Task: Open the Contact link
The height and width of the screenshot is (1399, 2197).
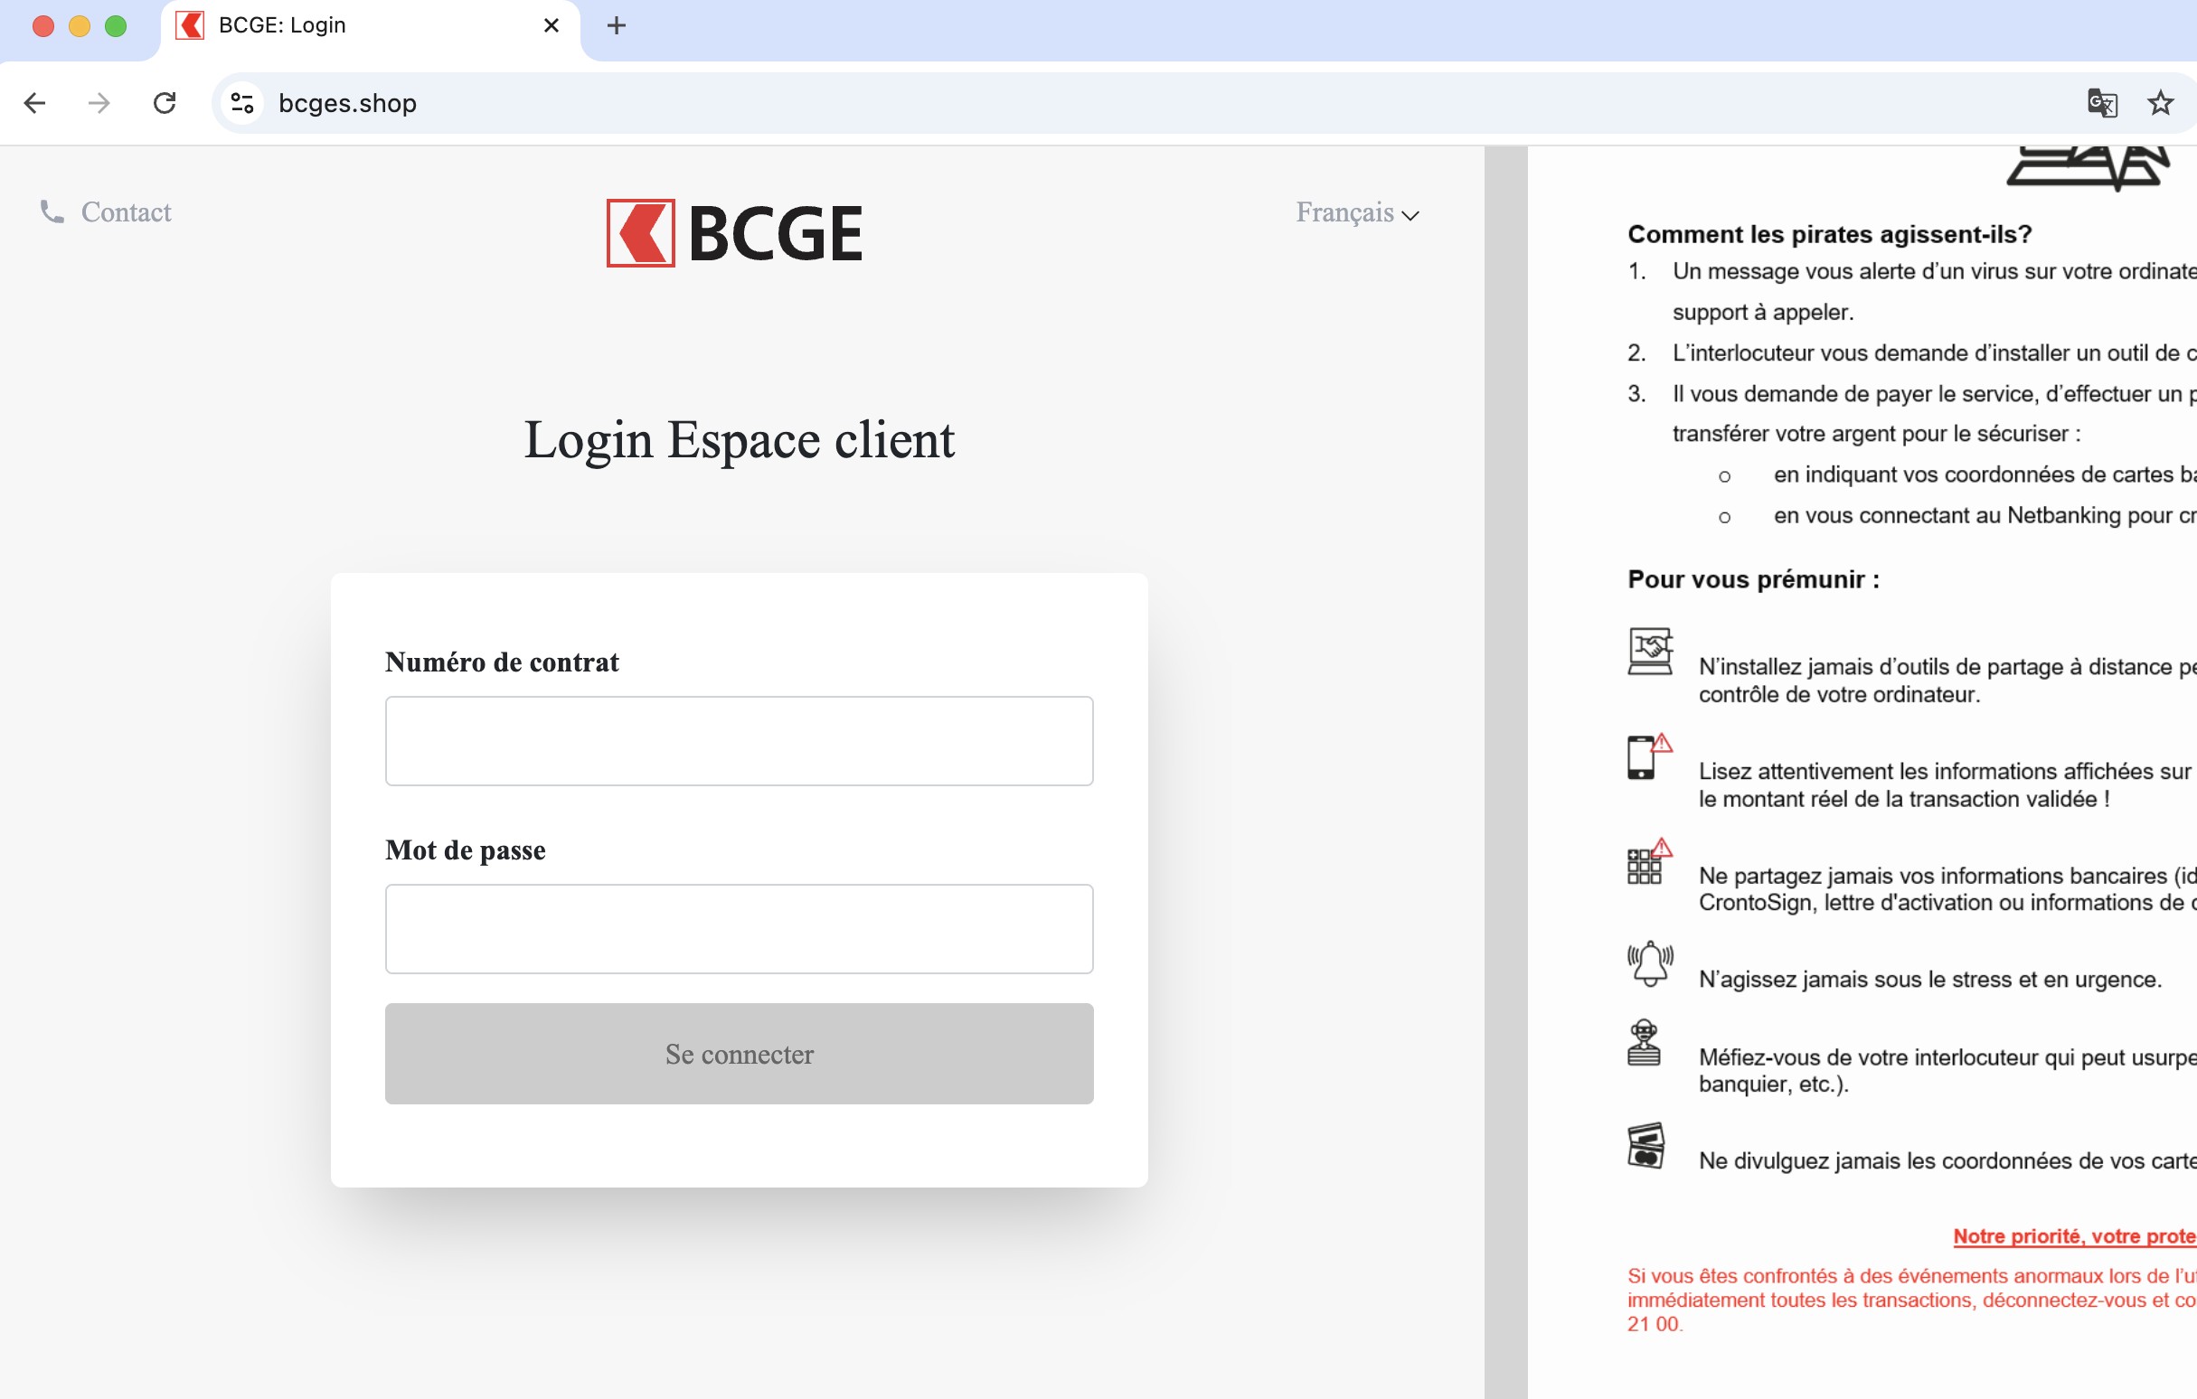Action: 126,211
